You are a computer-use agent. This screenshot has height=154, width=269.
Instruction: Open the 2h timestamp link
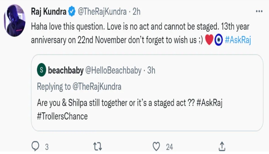coord(136,12)
